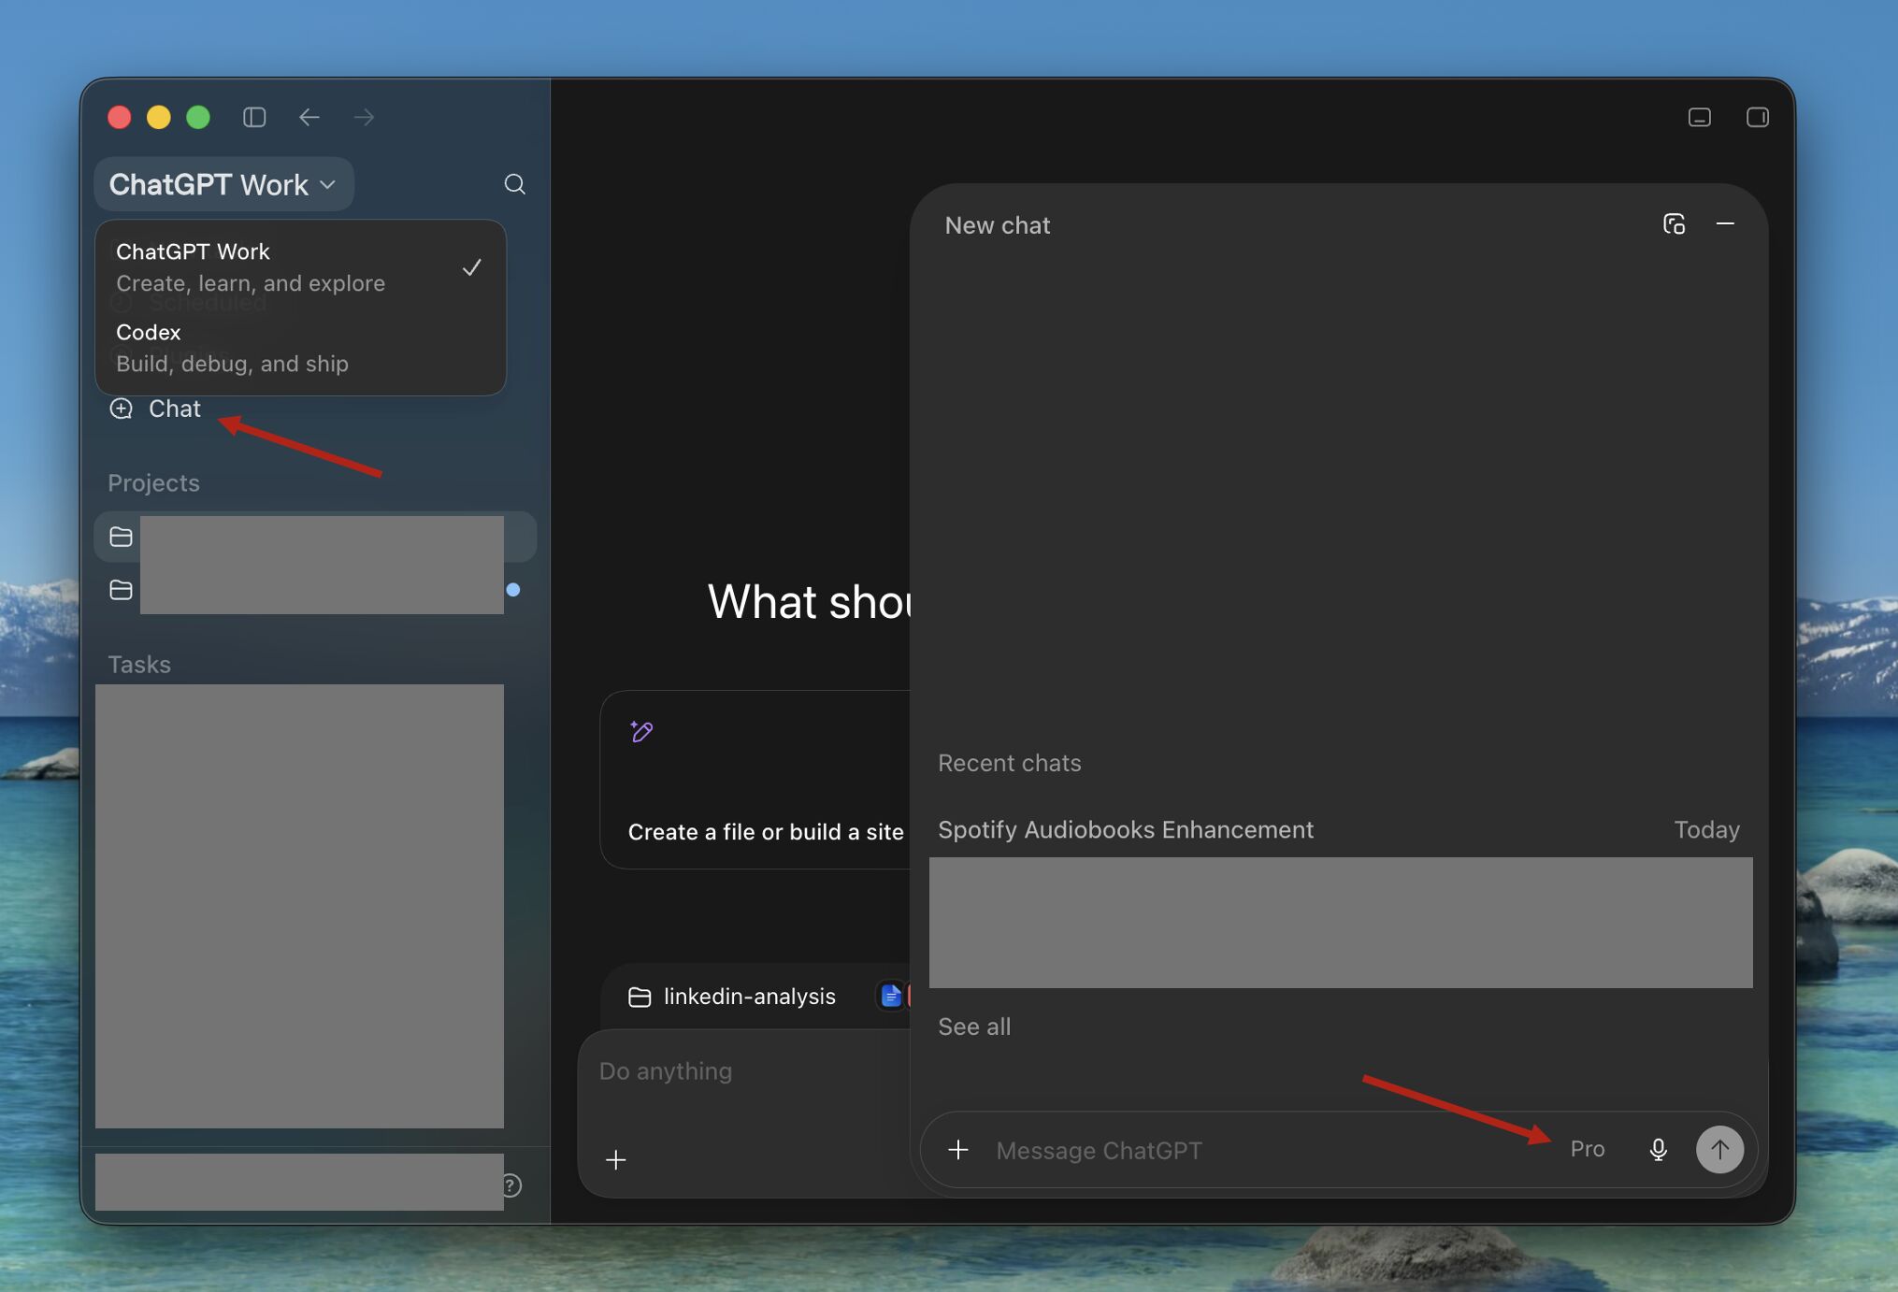
Task: Open the second project folder icon
Action: pyautogui.click(x=121, y=590)
